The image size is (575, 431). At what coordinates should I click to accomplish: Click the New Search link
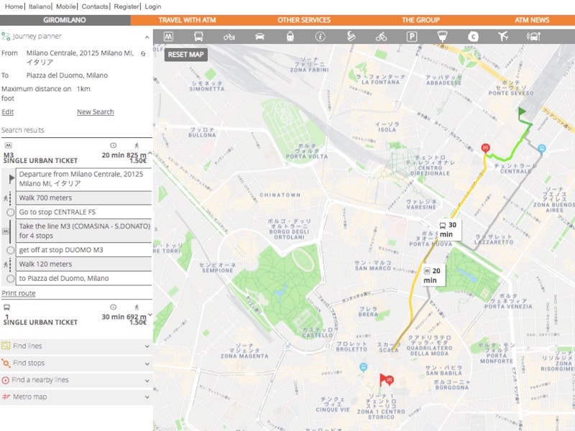95,112
